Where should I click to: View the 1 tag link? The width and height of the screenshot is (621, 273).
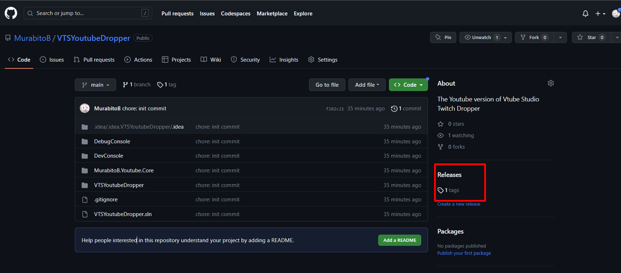[167, 85]
